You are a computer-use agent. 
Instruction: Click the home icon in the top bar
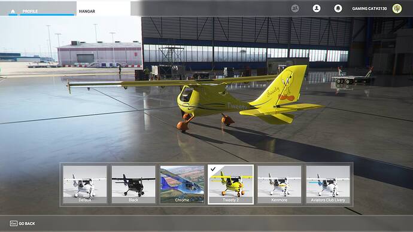pyautogui.click(x=13, y=11)
